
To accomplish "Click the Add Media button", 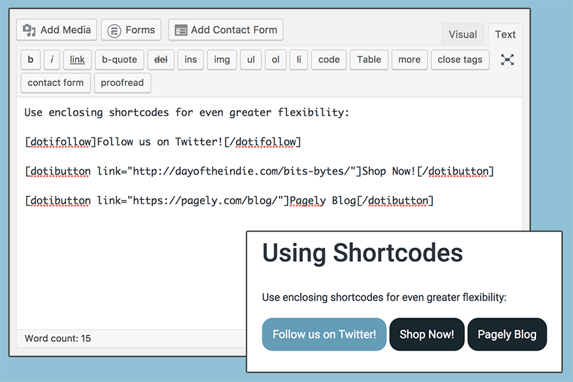I will pos(57,30).
